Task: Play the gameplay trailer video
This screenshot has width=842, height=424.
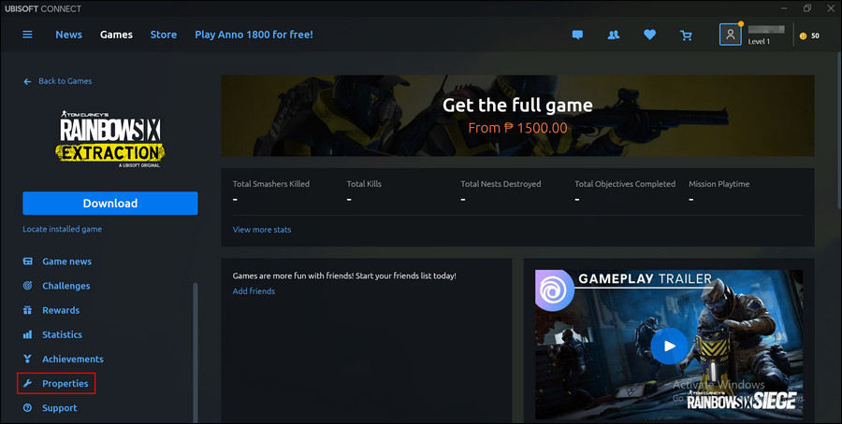Action: 669,346
